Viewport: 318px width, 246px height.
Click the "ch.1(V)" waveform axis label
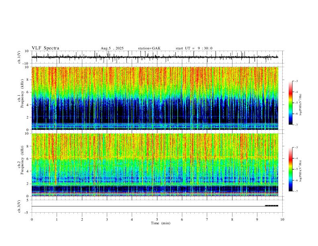pos(19,57)
